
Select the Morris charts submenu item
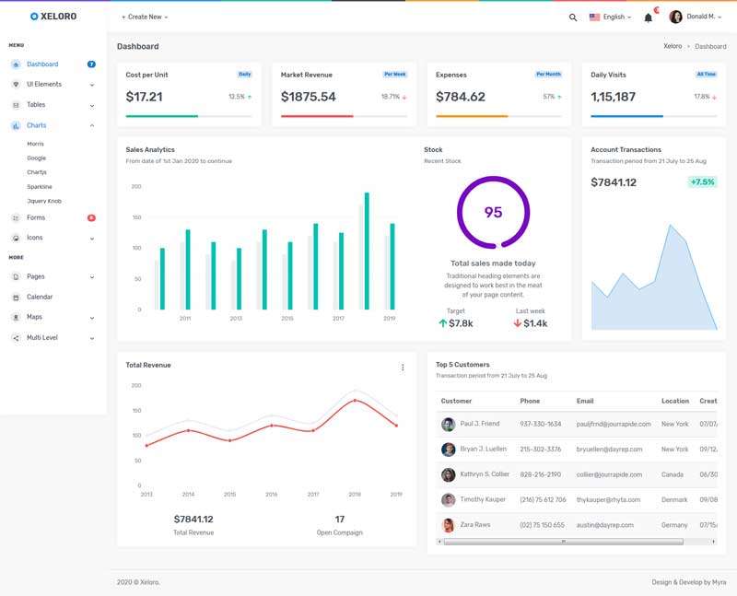pyautogui.click(x=35, y=144)
